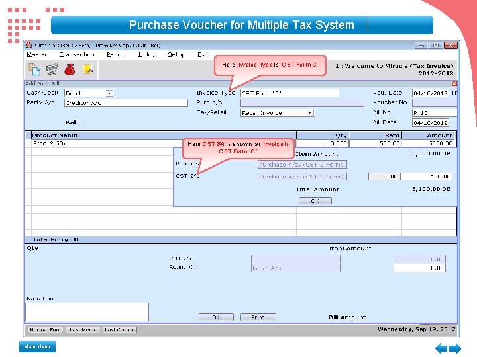Click the Bill Date field
477x357 pixels.
(430, 123)
